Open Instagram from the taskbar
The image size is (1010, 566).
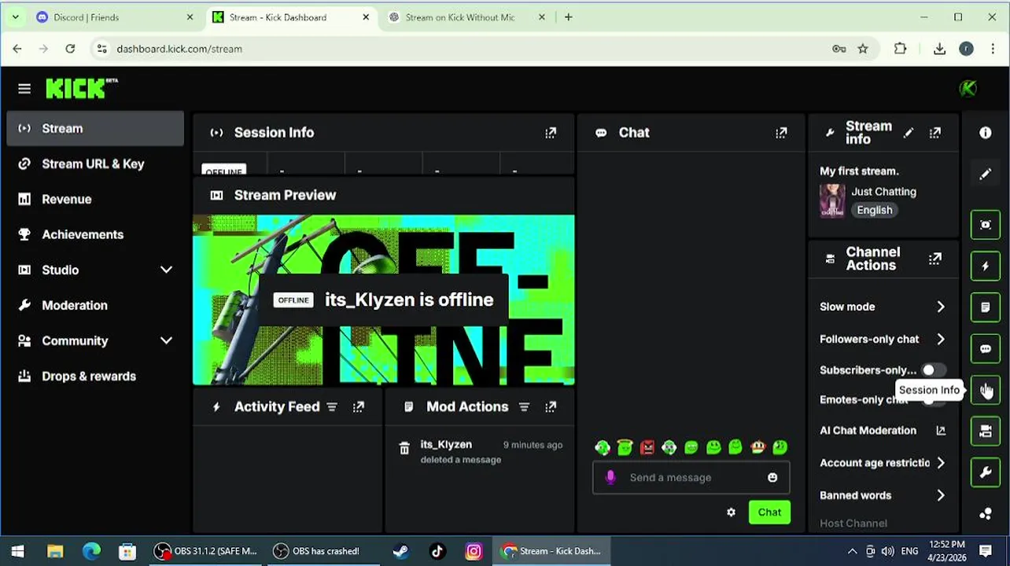click(474, 551)
